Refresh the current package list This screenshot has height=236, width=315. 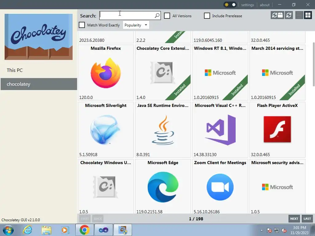point(289,15)
